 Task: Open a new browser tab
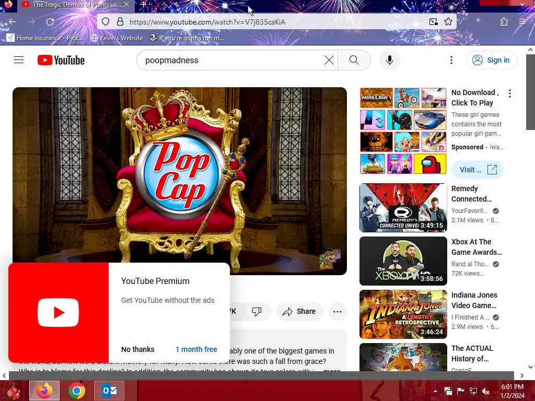(x=143, y=5)
